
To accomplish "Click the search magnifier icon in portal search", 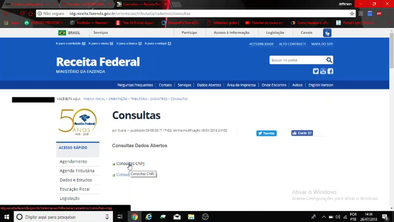I will coord(329,60).
